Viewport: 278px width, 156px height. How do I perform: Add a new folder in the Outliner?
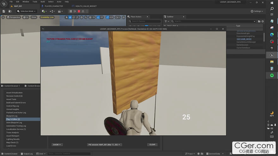tap(259, 21)
